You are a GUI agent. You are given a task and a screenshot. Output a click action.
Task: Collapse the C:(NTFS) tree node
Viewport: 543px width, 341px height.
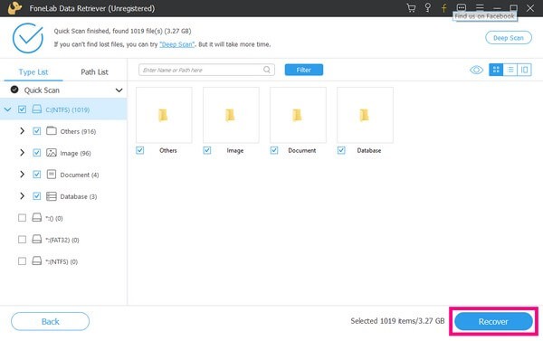(7, 109)
